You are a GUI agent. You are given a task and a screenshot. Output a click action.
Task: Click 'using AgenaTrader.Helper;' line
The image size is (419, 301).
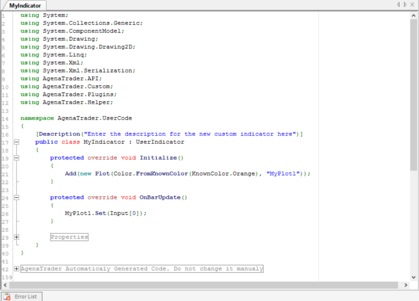(x=67, y=102)
